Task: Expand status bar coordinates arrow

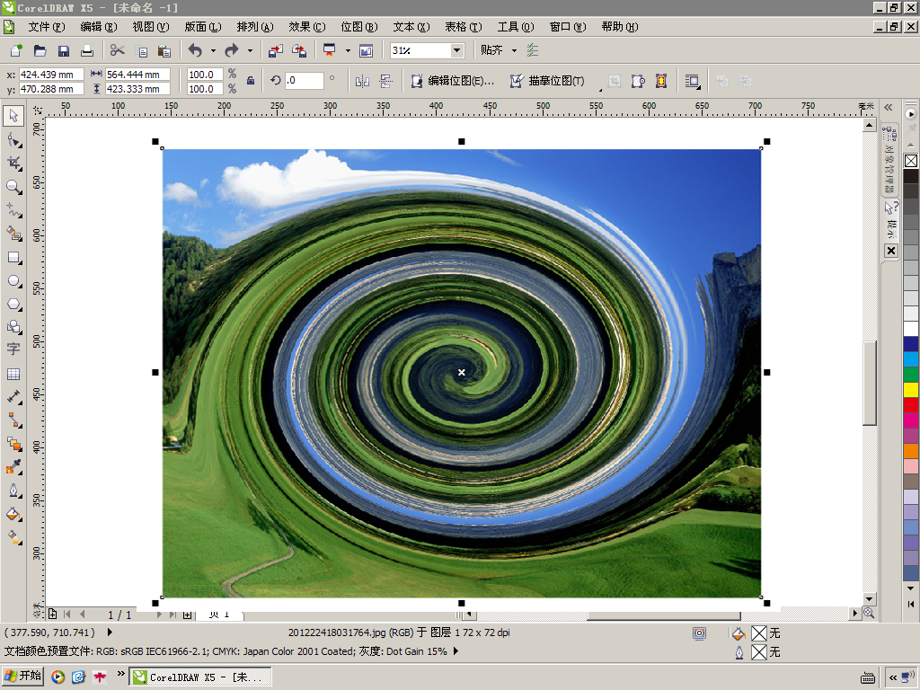Action: [x=110, y=632]
